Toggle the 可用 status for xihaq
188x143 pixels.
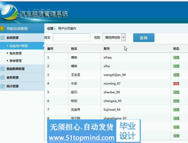tap(176, 57)
